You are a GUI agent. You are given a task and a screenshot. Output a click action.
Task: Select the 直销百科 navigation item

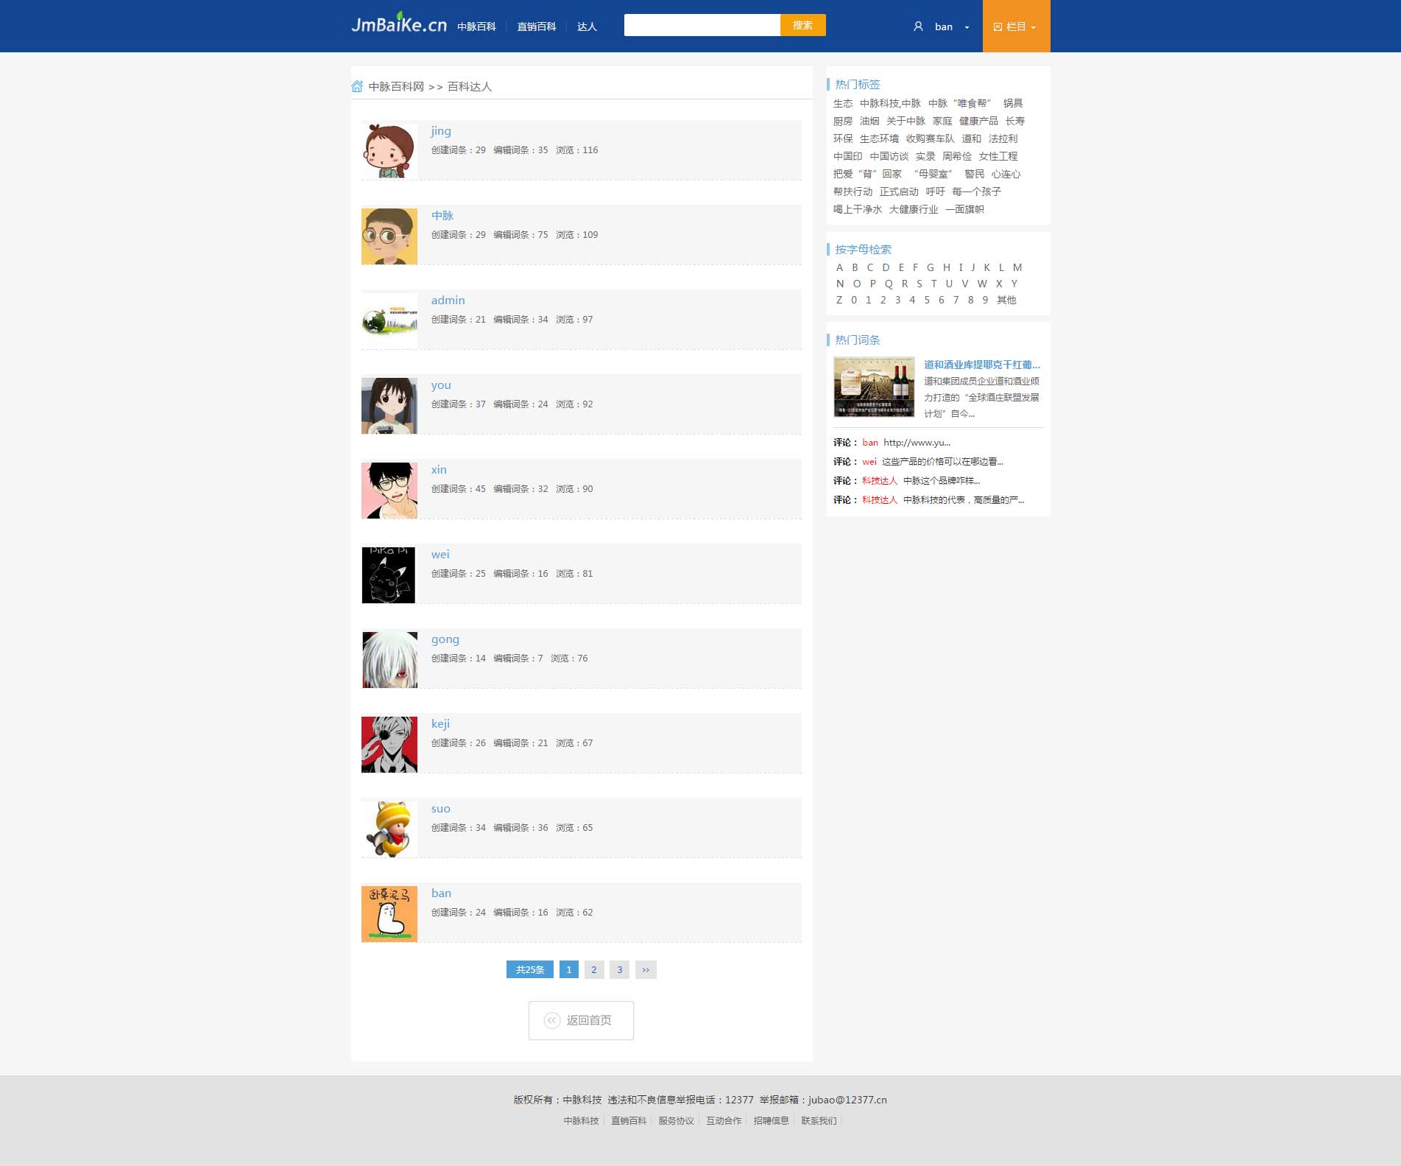click(x=536, y=27)
